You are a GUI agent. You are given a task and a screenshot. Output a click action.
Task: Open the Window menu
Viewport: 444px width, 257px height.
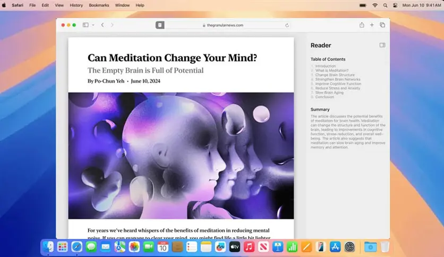[x=122, y=5]
